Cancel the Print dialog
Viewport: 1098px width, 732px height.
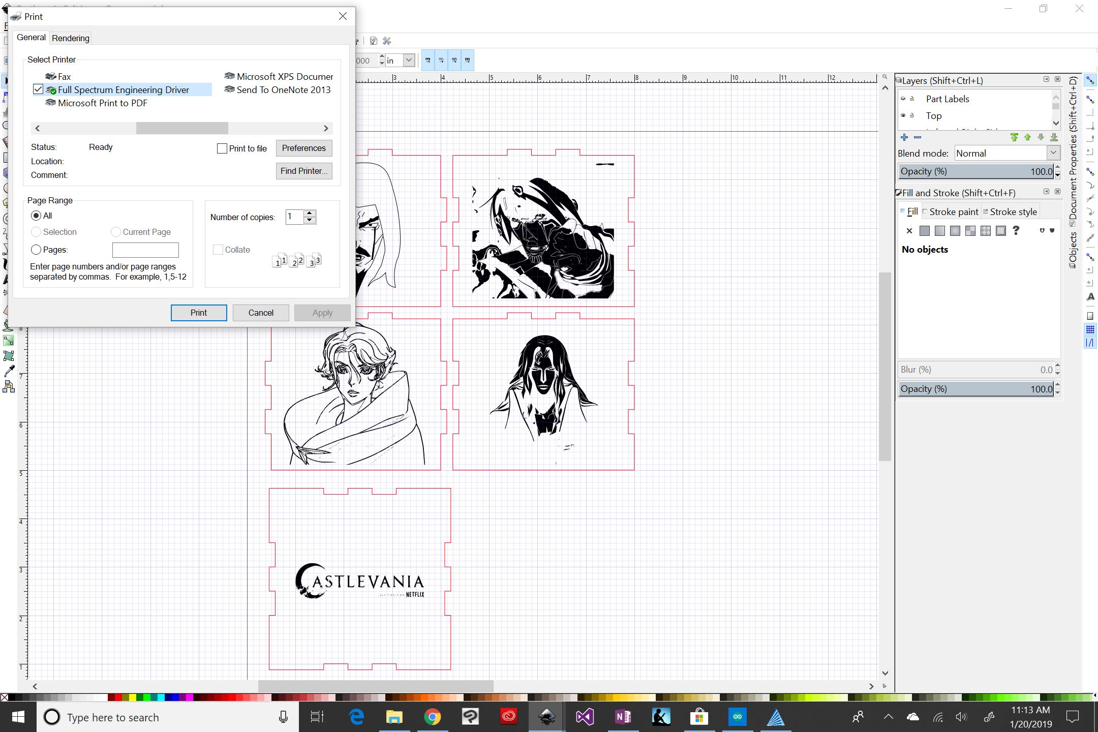[x=261, y=313]
